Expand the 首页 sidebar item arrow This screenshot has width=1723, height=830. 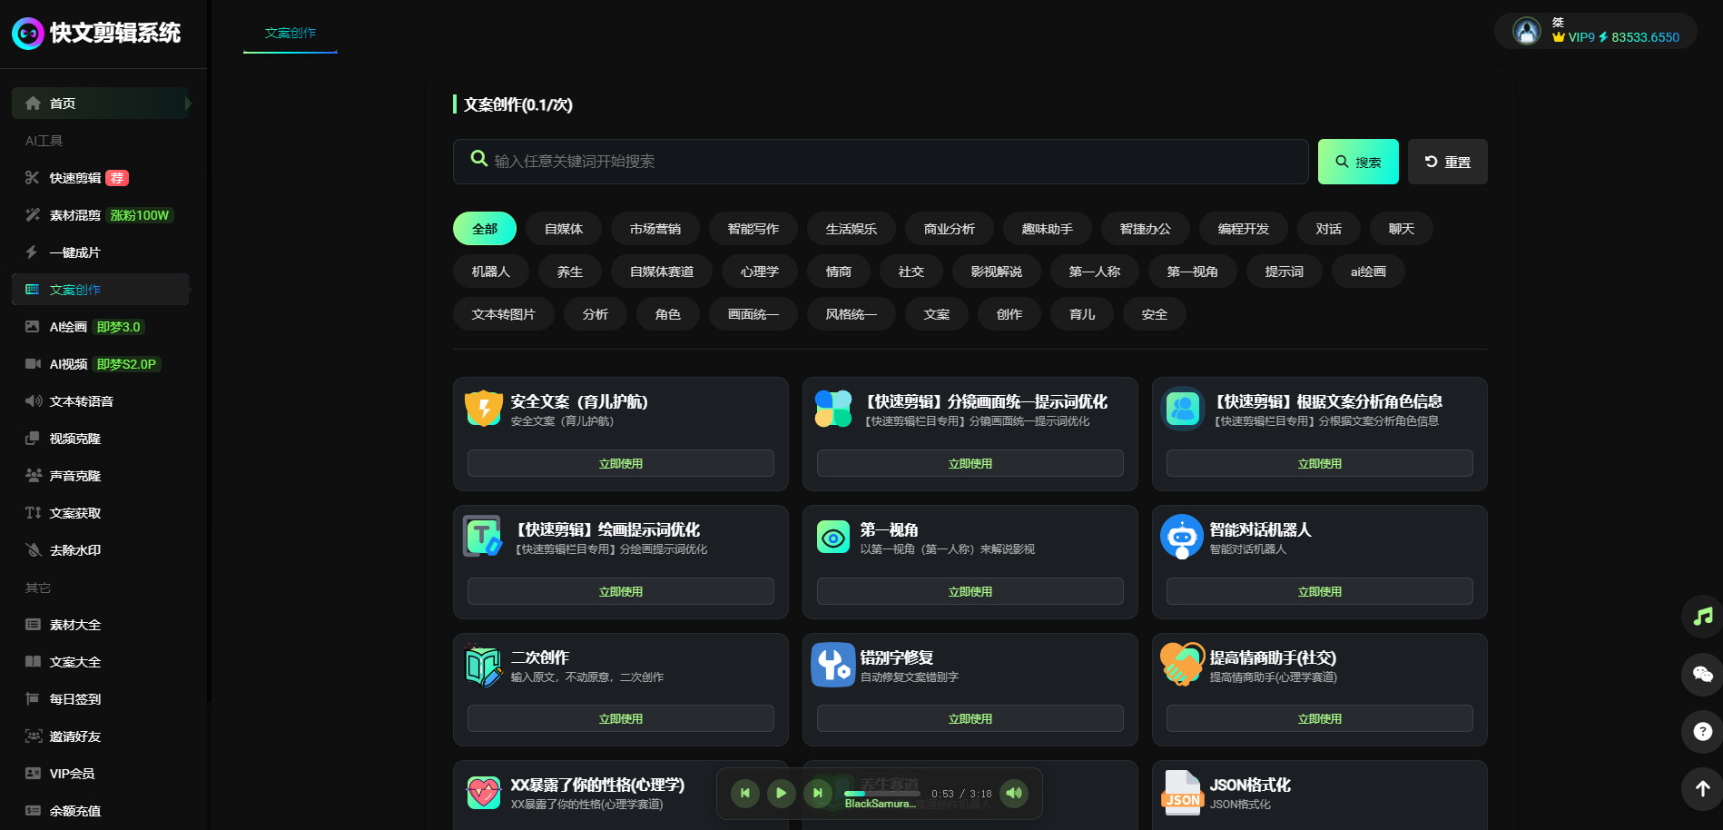[x=188, y=104]
